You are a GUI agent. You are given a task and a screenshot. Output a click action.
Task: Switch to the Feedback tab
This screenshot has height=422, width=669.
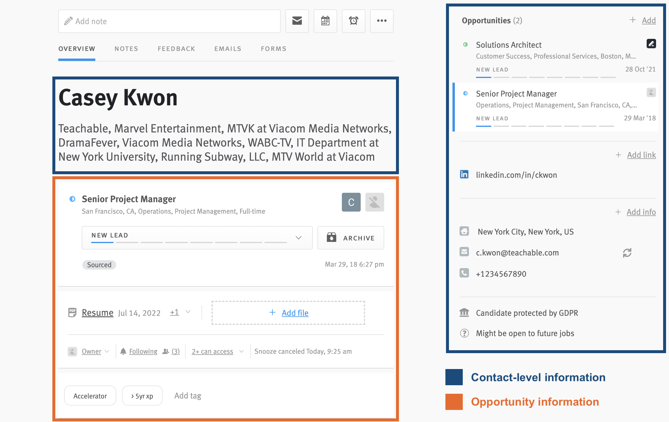[x=176, y=49]
